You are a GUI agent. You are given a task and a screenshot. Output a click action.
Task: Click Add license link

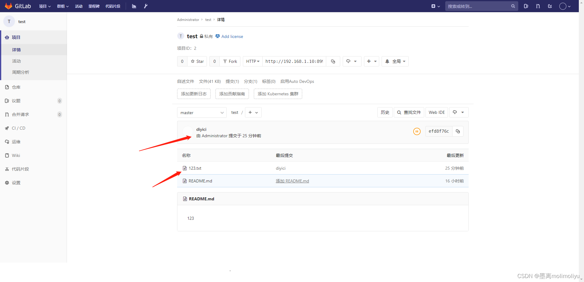[x=229, y=36]
